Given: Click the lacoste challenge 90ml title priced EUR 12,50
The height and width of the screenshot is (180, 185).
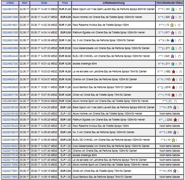Looking at the screenshot, I should click(85, 64).
